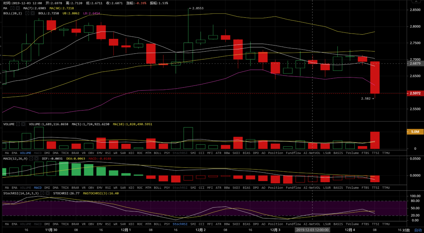Select PSY tab in row below MACD panel
424x233 pixels.
click(167, 188)
